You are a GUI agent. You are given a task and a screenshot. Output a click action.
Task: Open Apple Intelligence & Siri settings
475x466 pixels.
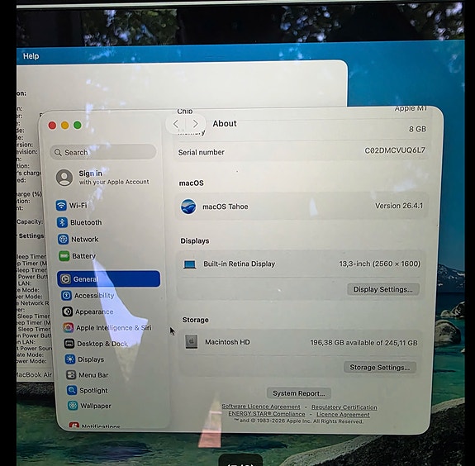pyautogui.click(x=107, y=327)
